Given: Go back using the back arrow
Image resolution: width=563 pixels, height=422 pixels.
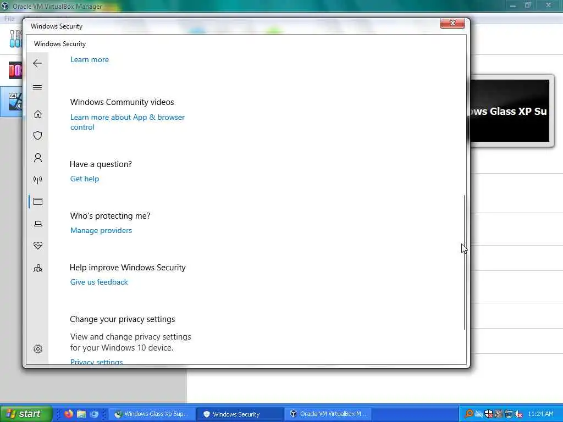Looking at the screenshot, I should tap(37, 64).
